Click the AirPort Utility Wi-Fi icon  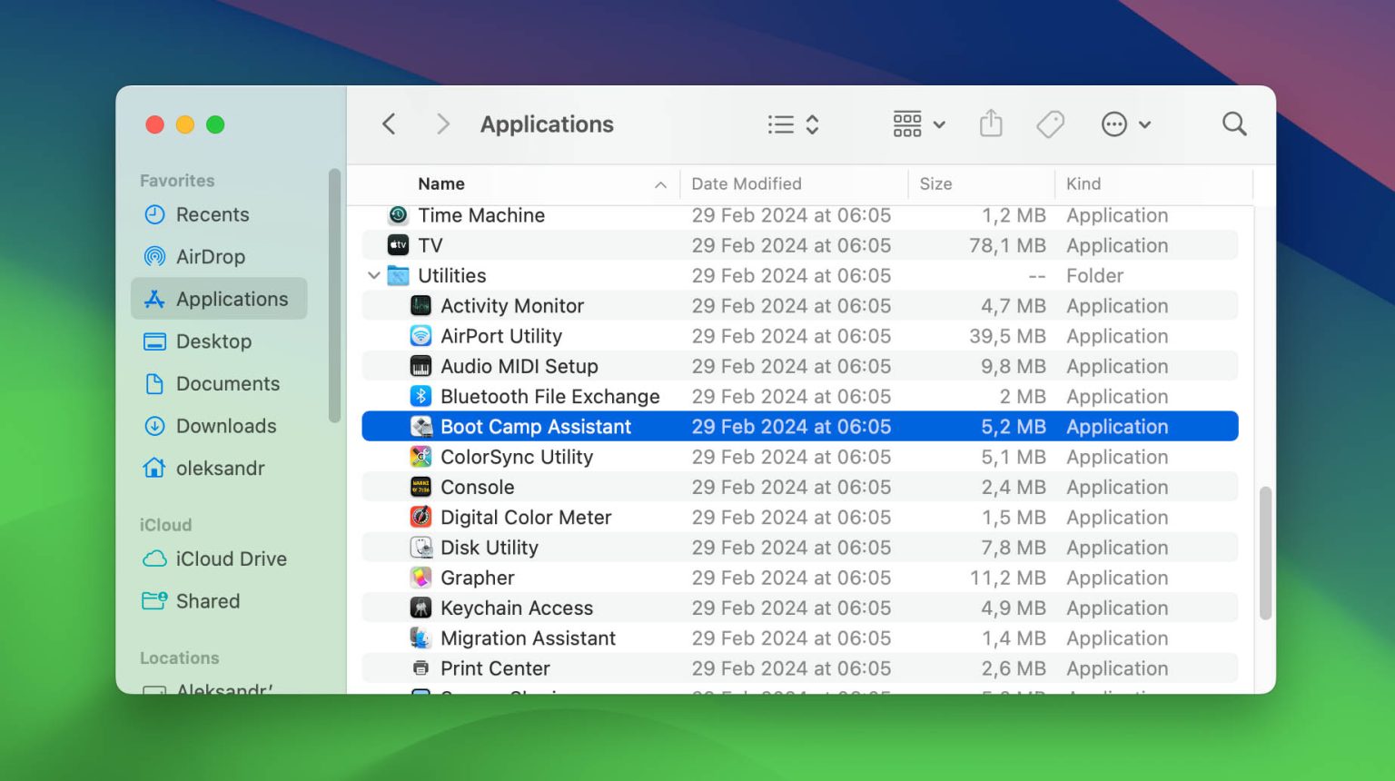[x=420, y=336]
